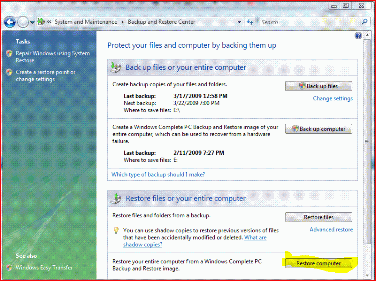This screenshot has height=281, width=376.
Task: Click the scrollbar down arrow
Action: point(367,275)
